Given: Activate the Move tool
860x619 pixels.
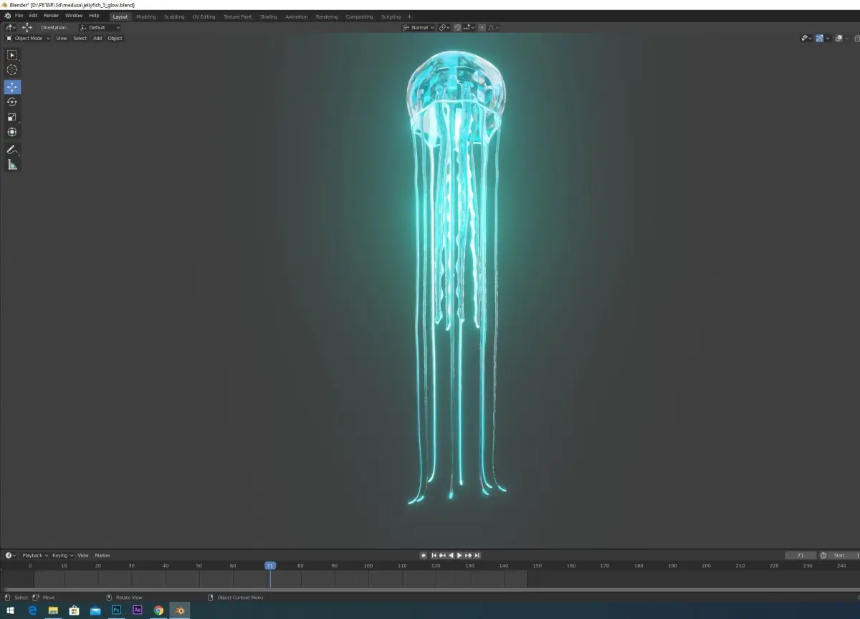Looking at the screenshot, I should click(x=12, y=87).
